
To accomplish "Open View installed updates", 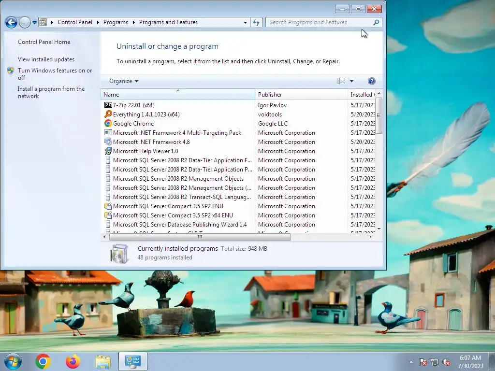I will (46, 59).
